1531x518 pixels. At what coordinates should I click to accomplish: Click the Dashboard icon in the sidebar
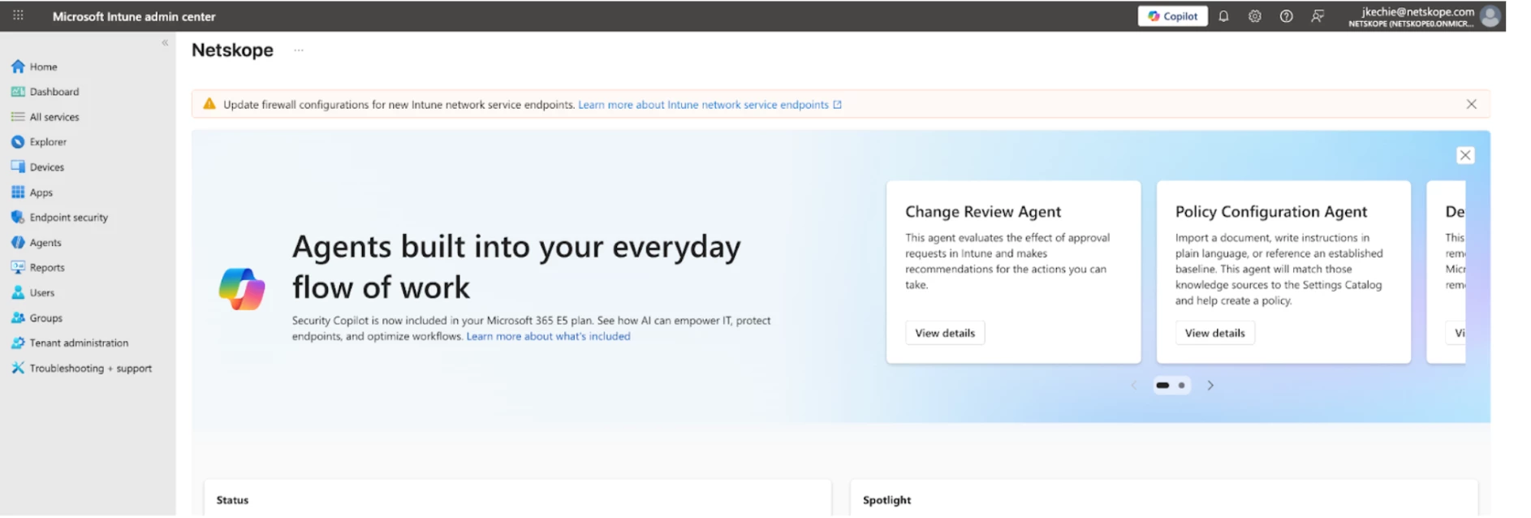(18, 92)
